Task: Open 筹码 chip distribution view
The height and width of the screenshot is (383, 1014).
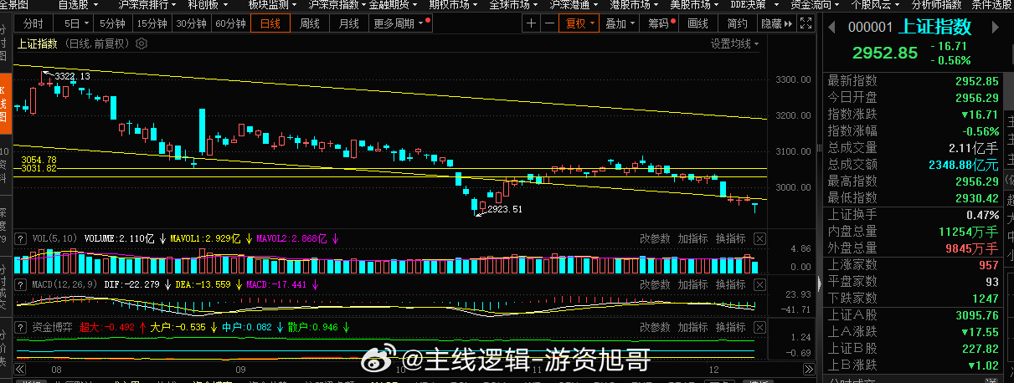Action: [662, 23]
